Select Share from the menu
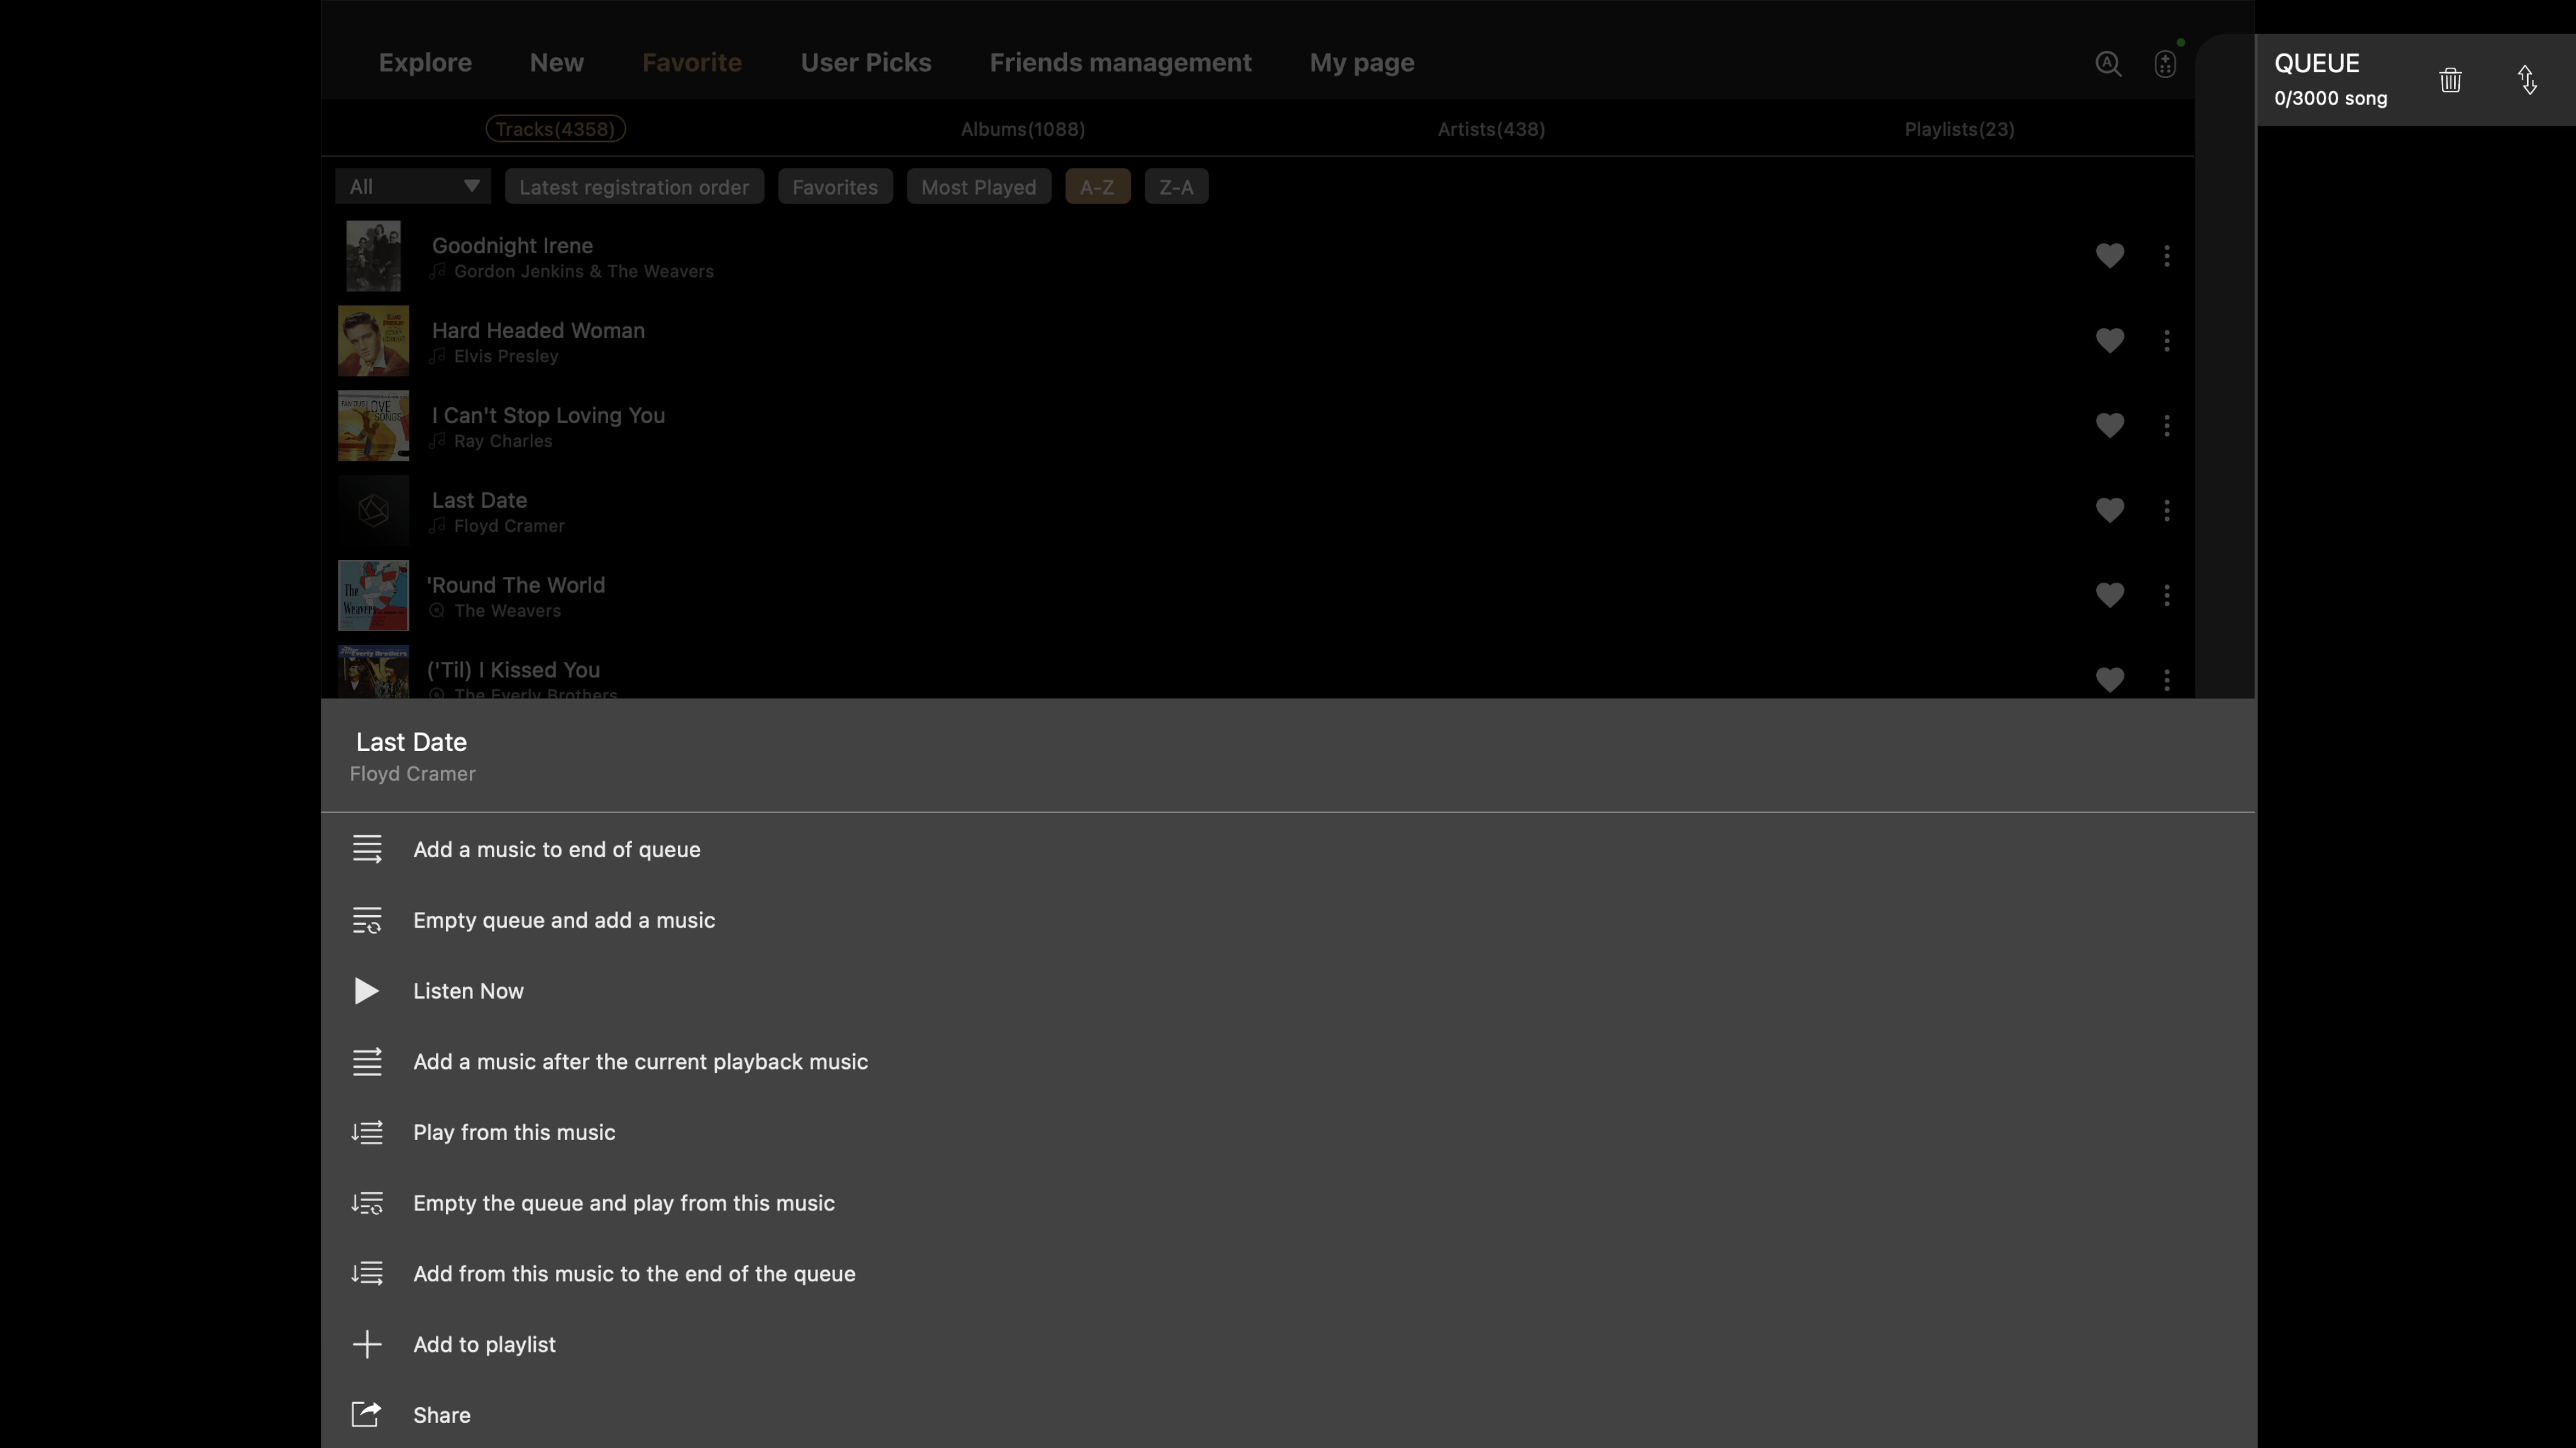This screenshot has height=1448, width=2576. [x=441, y=1415]
